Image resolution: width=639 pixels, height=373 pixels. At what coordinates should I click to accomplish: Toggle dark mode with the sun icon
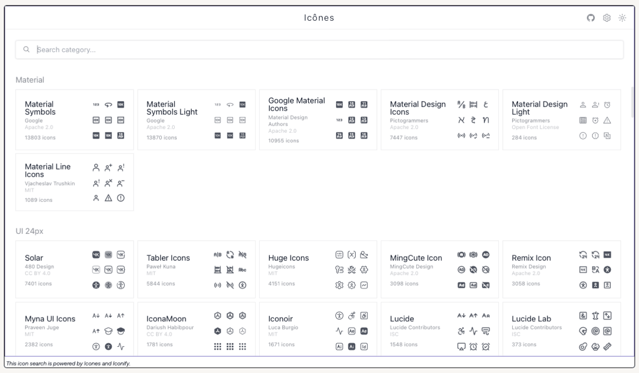tap(622, 18)
